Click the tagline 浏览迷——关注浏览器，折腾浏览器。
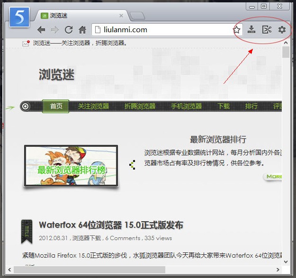The width and height of the screenshot is (296, 278). tap(80, 43)
